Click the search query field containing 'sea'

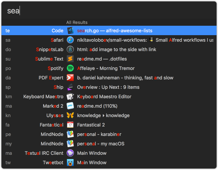point(109,11)
